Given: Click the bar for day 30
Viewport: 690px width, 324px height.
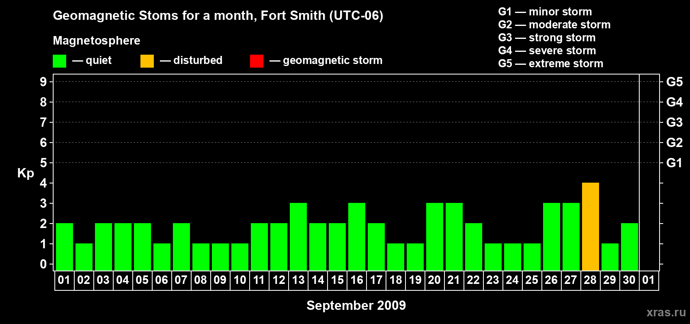Looking at the screenshot, I should coord(629,247).
